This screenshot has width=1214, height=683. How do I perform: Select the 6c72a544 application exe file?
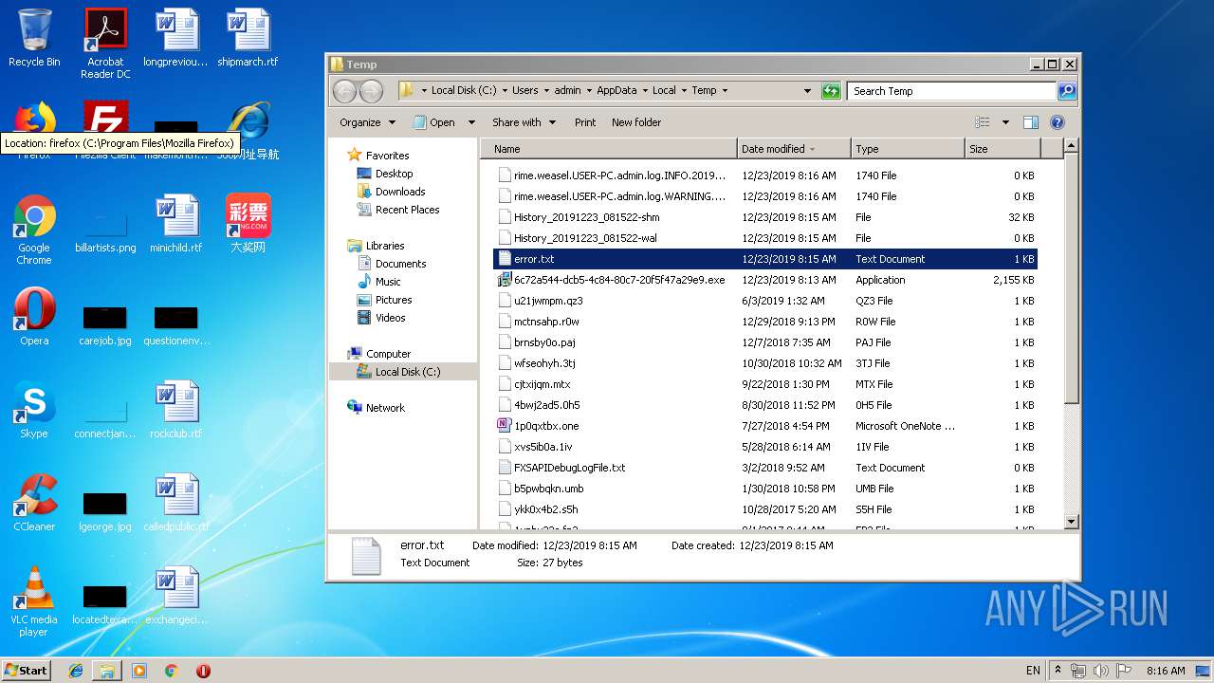pos(618,280)
